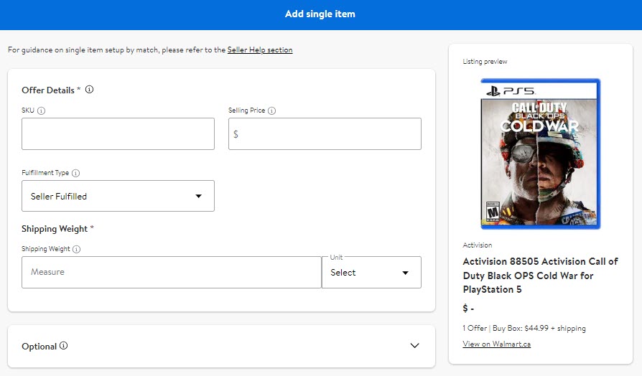Focus the Selling Price input box

[x=325, y=133]
